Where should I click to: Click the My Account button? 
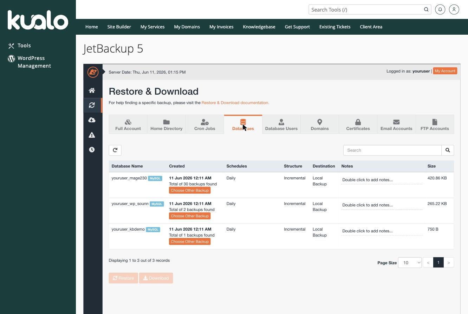tap(445, 71)
